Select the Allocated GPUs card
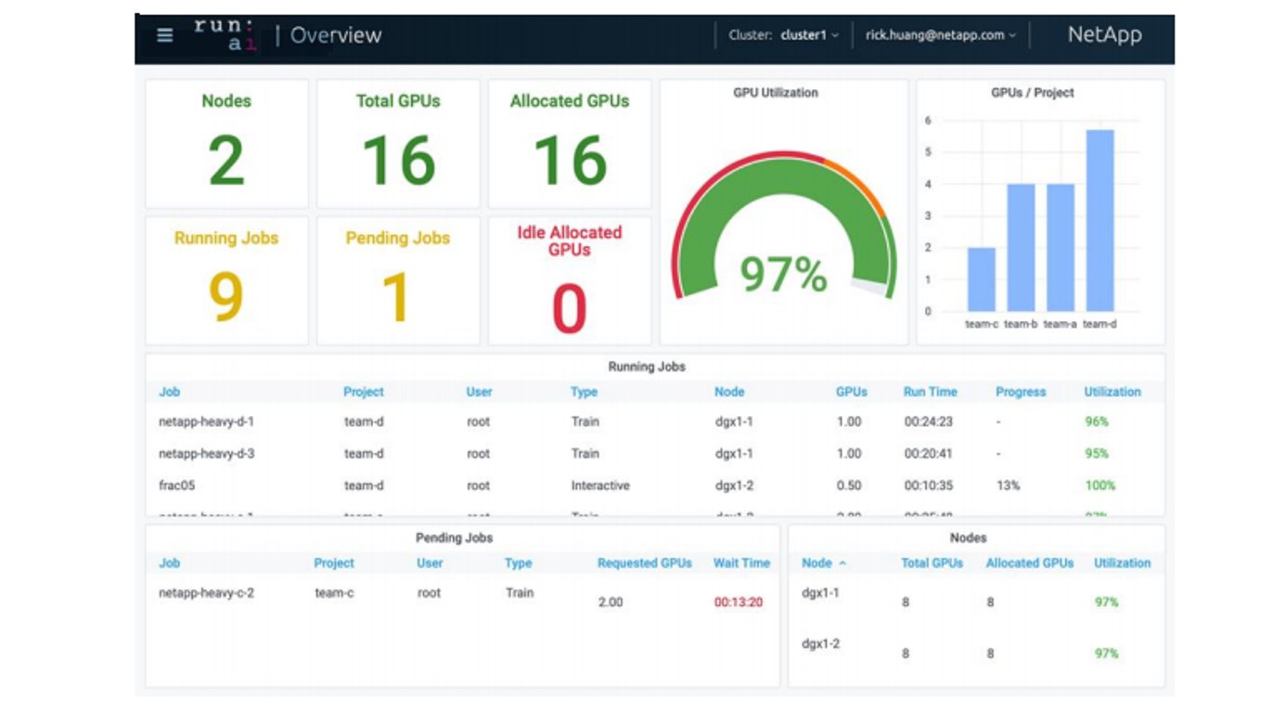The height and width of the screenshot is (713, 1273). tap(570, 144)
